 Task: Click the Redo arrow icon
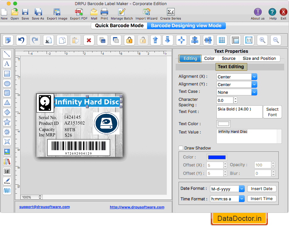[x=35, y=40]
